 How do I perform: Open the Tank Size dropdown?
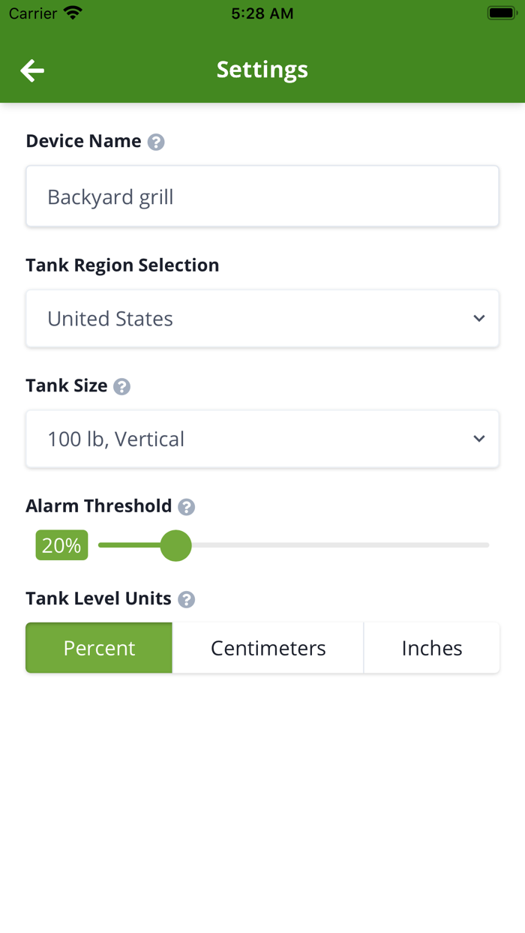[x=262, y=439]
